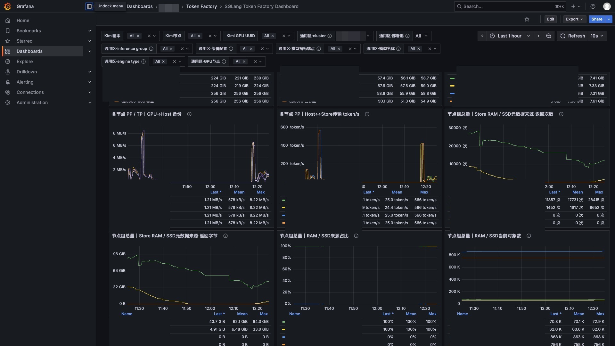
Task: Click the Grafana logo icon
Action: (x=8, y=6)
